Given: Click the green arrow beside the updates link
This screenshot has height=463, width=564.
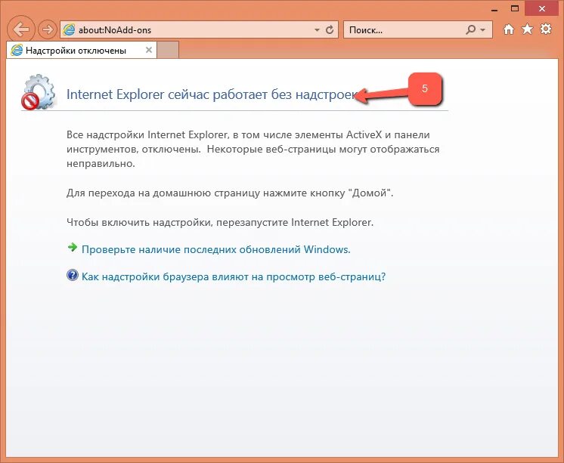Looking at the screenshot, I should pos(73,247).
